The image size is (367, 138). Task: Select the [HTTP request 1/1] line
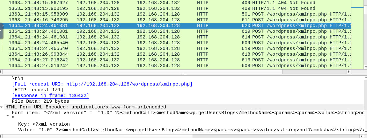click(x=37, y=90)
